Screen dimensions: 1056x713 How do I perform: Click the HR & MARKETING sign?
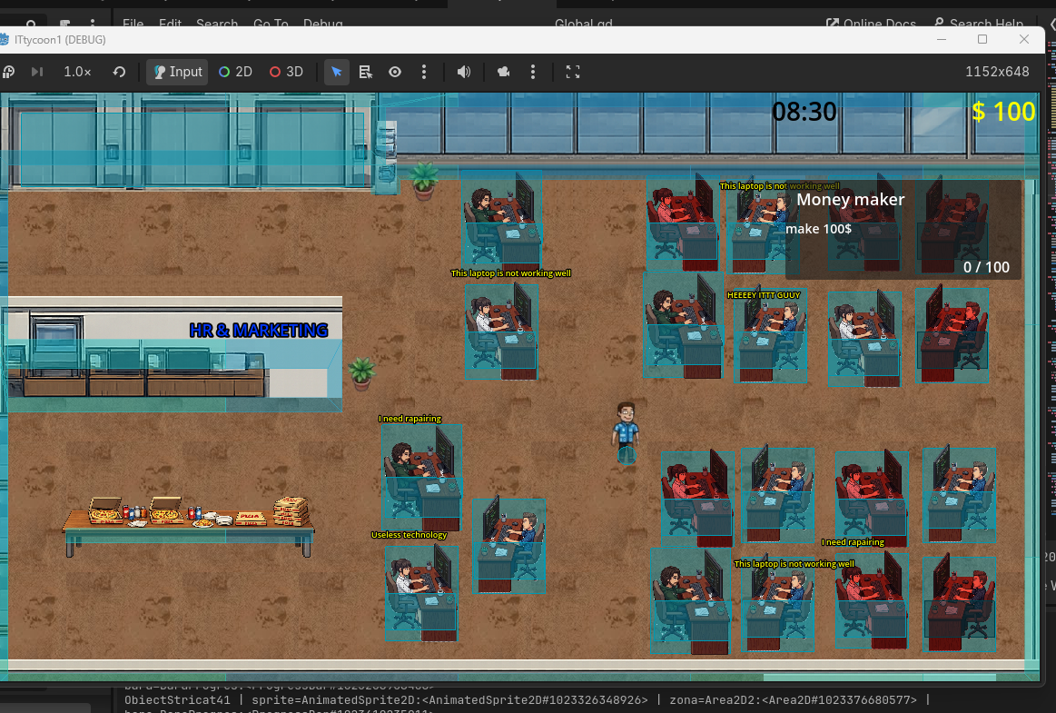(x=259, y=331)
